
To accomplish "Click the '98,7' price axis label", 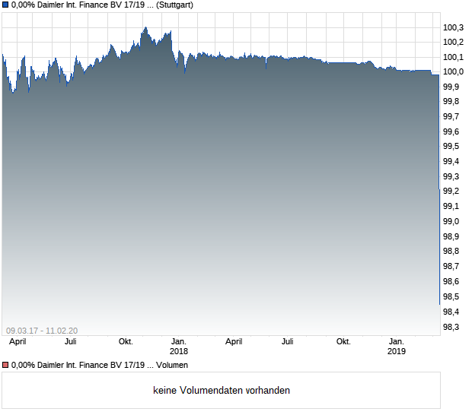I will pos(451,266).
